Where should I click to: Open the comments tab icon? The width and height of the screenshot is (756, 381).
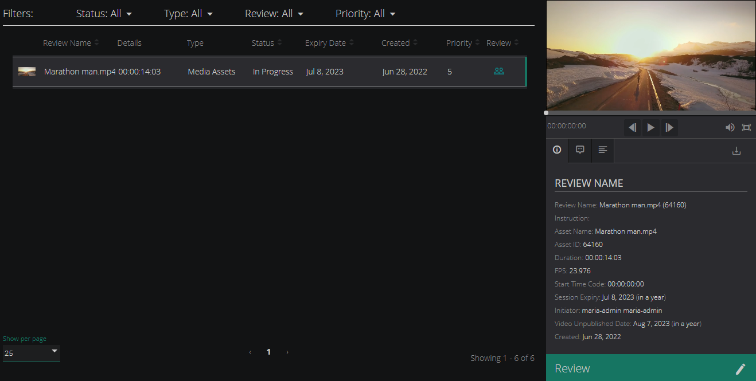point(580,150)
